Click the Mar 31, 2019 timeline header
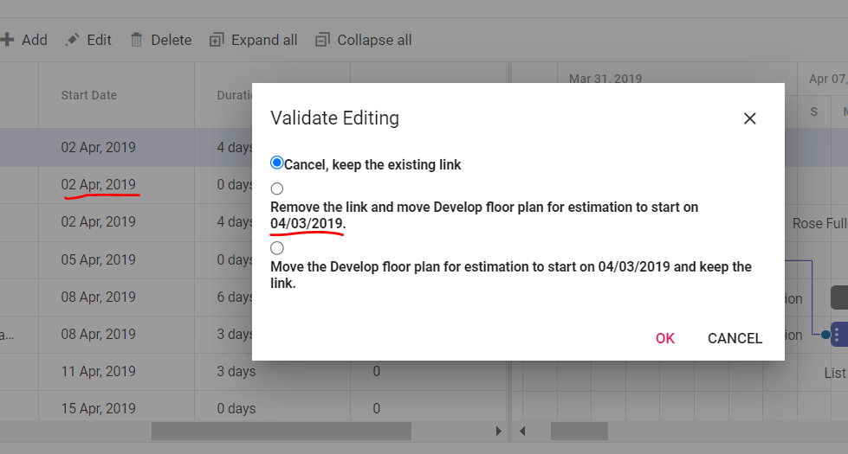The height and width of the screenshot is (454, 848). (605, 79)
